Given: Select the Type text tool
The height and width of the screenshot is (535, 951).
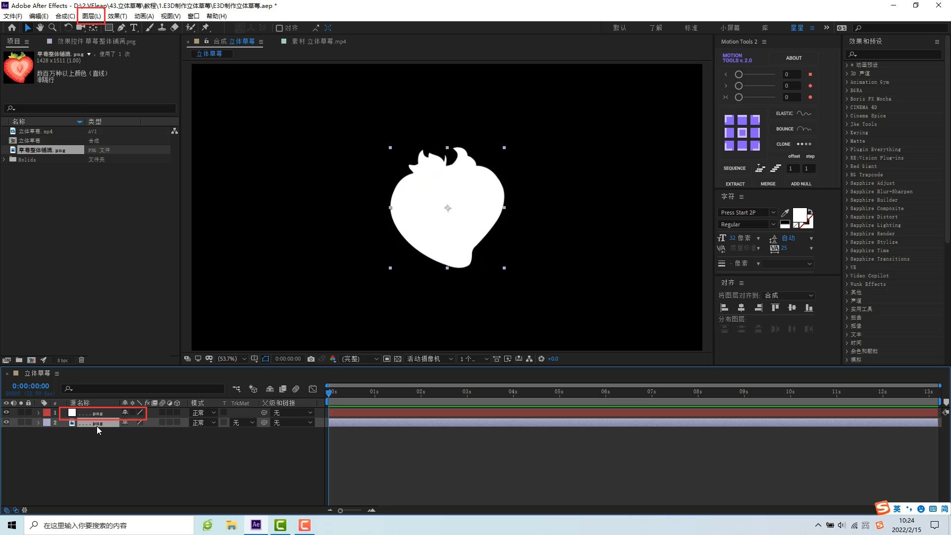Looking at the screenshot, I should tap(134, 28).
